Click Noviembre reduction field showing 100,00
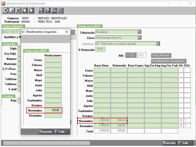196x147 pixels. point(53,110)
